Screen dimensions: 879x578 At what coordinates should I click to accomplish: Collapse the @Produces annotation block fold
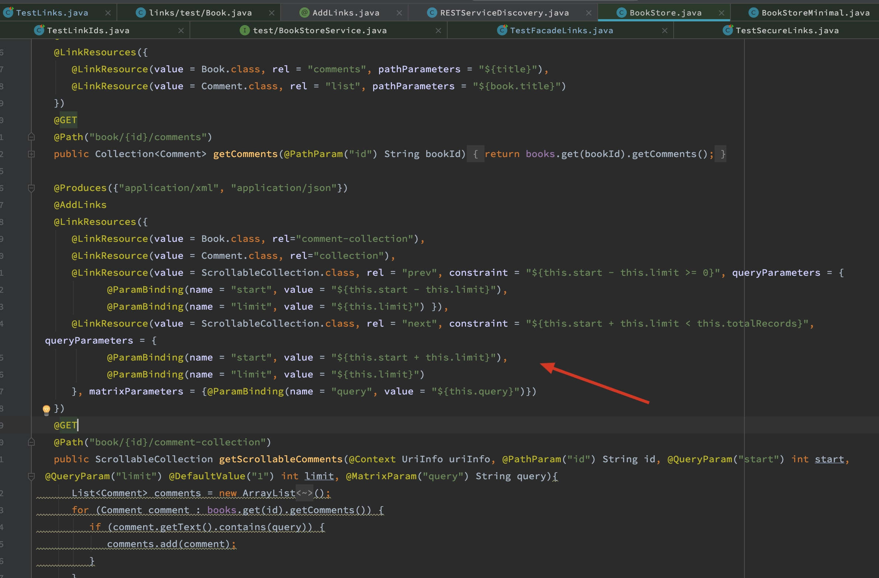[x=31, y=188]
